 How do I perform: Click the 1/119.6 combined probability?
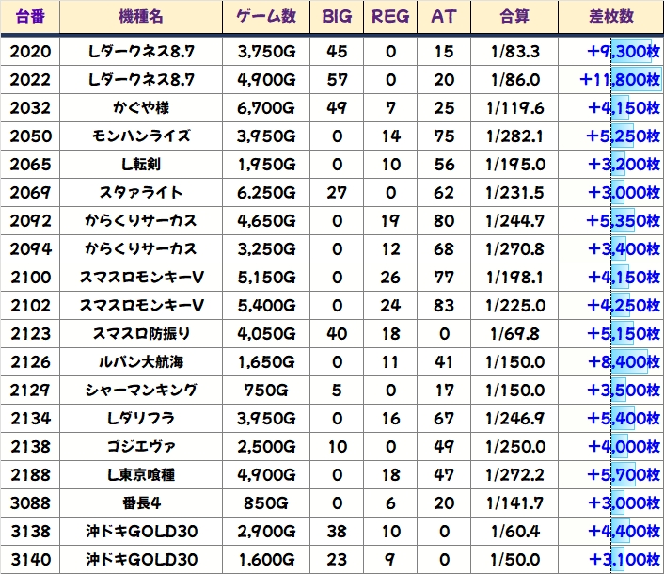[x=515, y=107]
